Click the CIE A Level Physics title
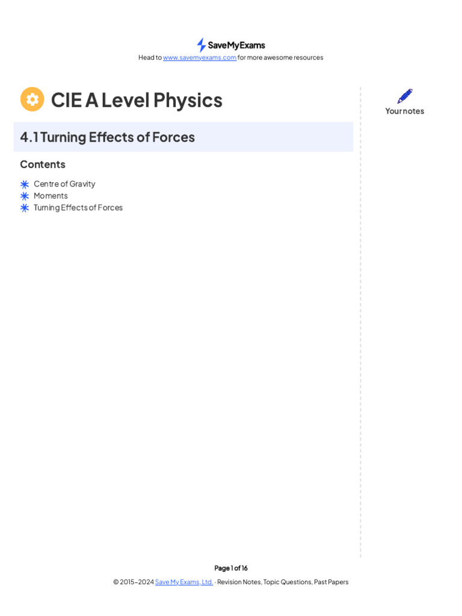The height and width of the screenshot is (616, 462). pyautogui.click(x=137, y=100)
